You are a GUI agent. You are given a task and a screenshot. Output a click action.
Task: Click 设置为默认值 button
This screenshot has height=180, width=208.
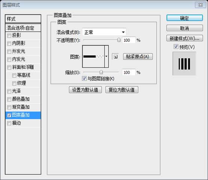(85, 90)
